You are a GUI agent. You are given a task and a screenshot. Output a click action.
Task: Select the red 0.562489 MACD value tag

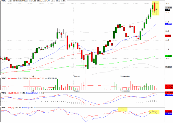169,93
